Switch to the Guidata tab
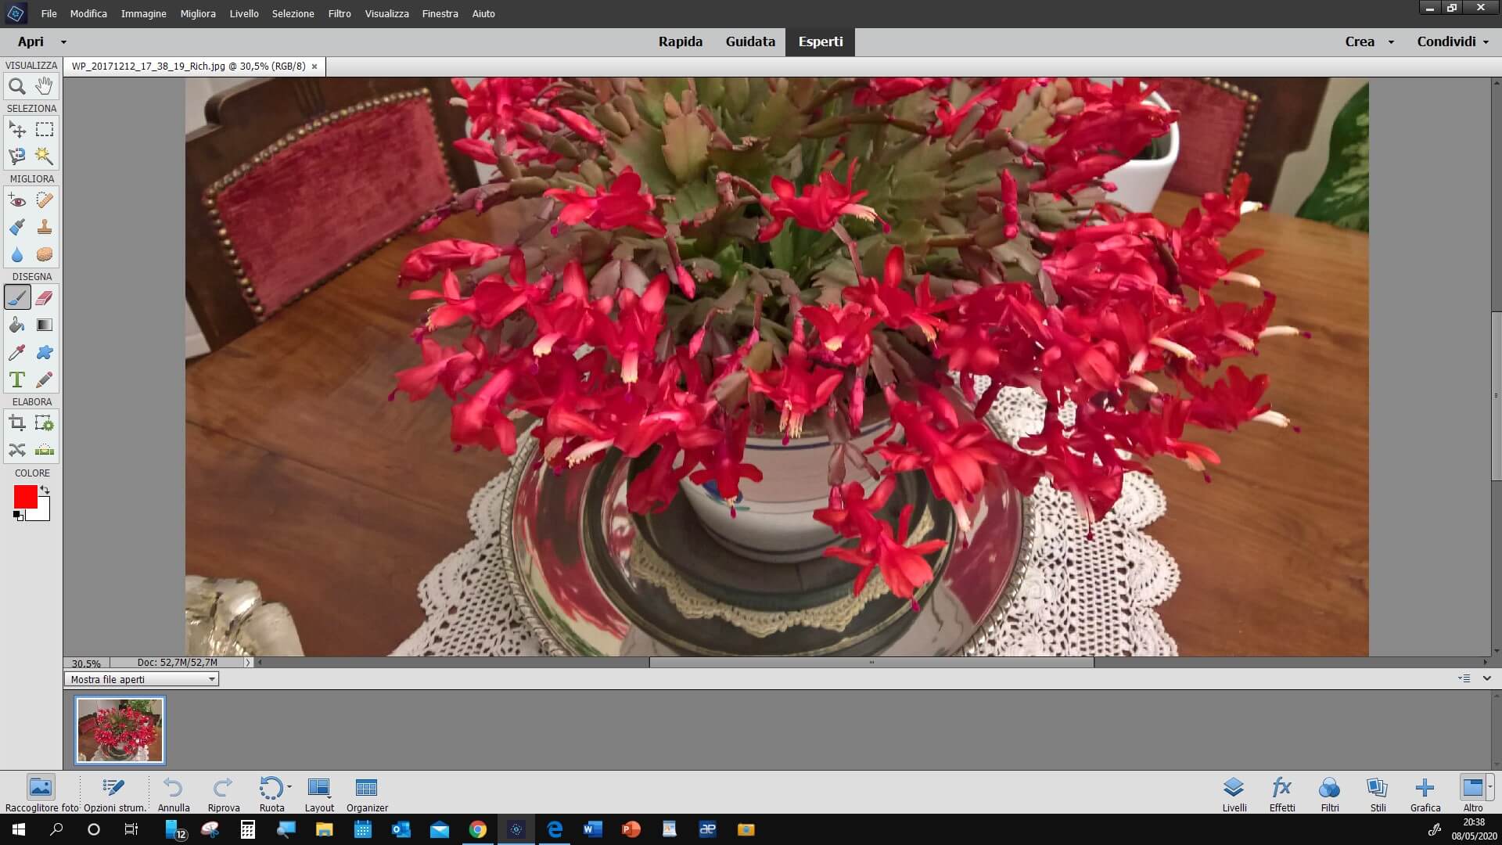 click(749, 41)
